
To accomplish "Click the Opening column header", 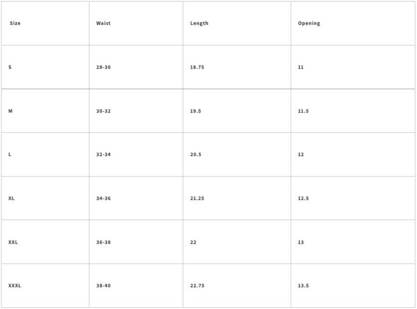I will pyautogui.click(x=309, y=23).
